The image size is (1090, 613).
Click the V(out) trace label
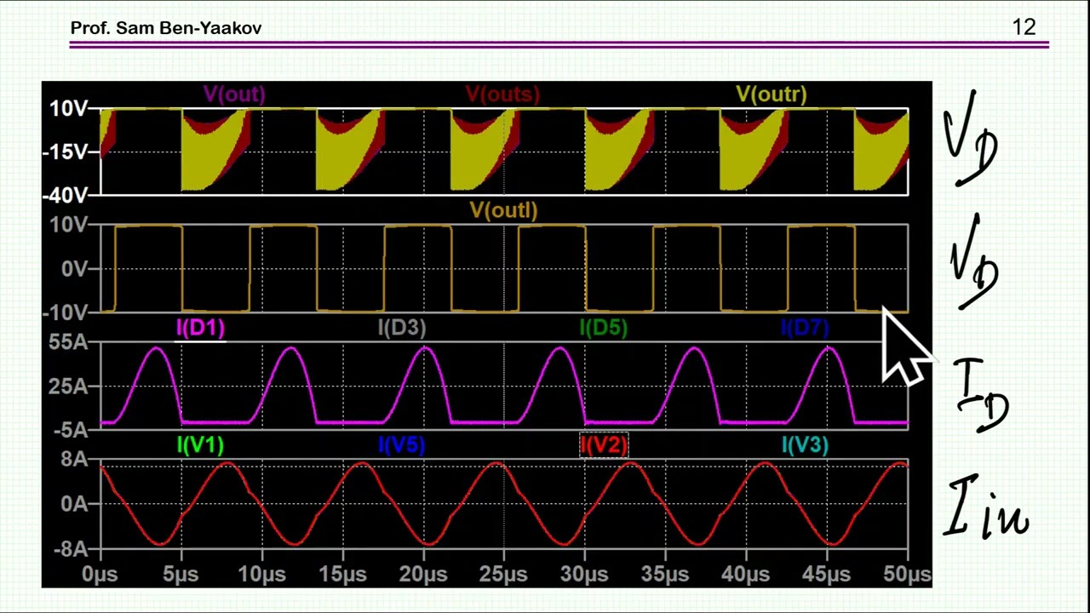click(x=234, y=95)
